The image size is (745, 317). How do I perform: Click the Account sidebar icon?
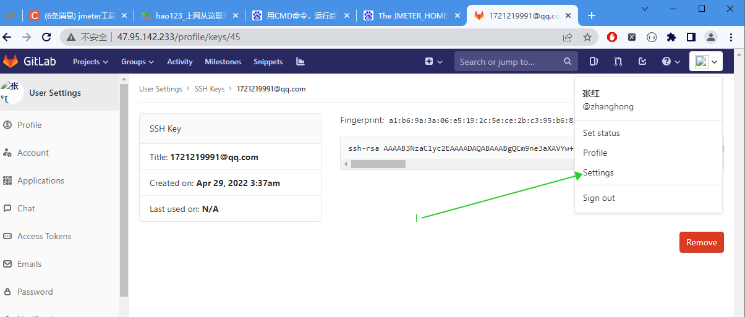coord(7,153)
